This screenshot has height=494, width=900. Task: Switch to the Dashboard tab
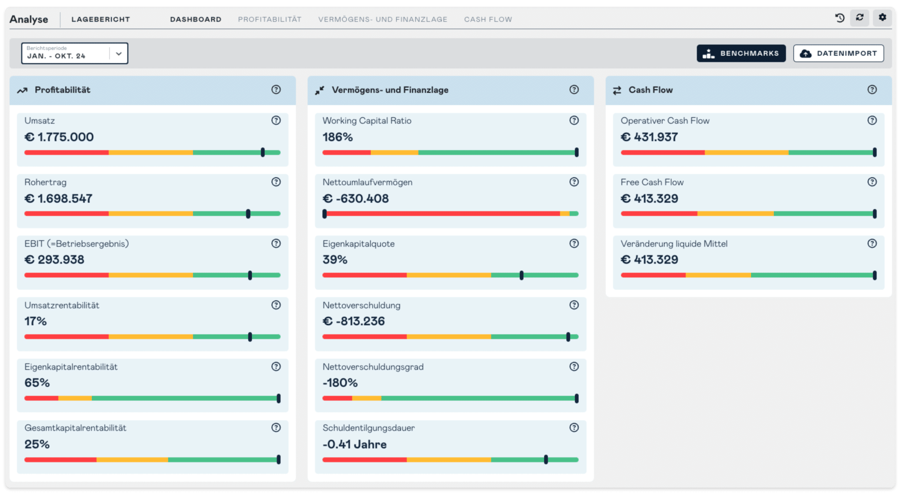196,19
